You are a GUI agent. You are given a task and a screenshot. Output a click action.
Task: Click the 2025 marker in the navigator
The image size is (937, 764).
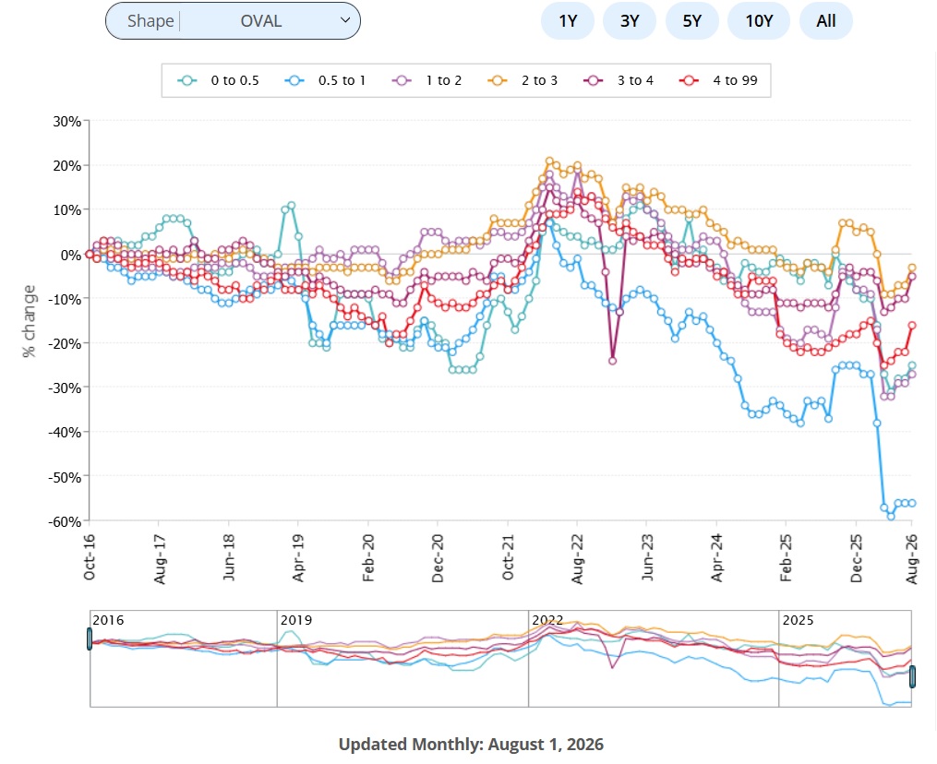pyautogui.click(x=799, y=620)
